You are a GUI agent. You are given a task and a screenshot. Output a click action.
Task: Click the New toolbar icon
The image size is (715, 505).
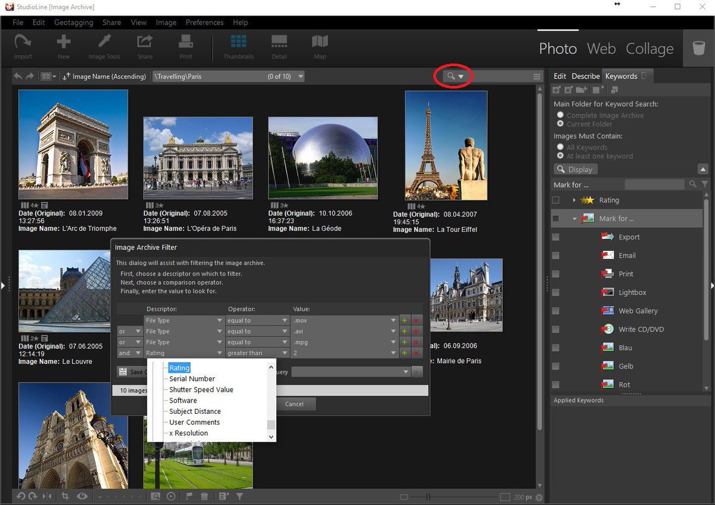pyautogui.click(x=64, y=47)
